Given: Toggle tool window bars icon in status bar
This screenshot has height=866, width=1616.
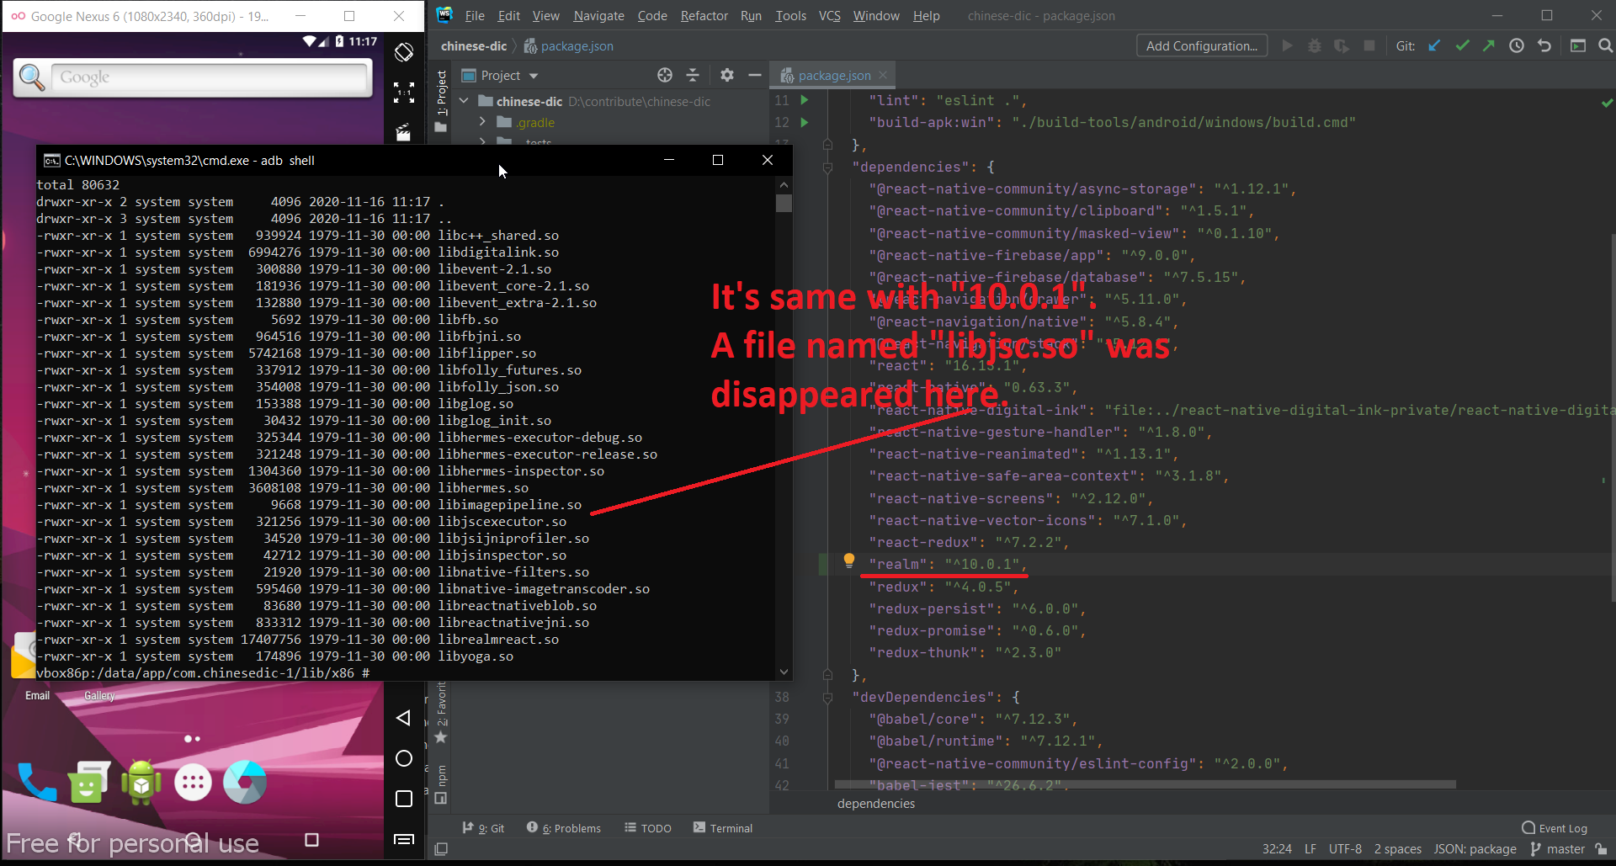Looking at the screenshot, I should (x=441, y=849).
